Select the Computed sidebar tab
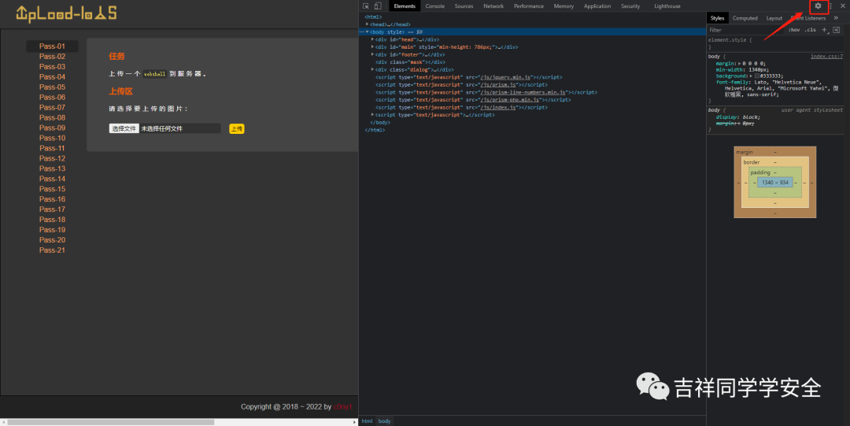Viewport: 850px width, 426px height. 745,18
